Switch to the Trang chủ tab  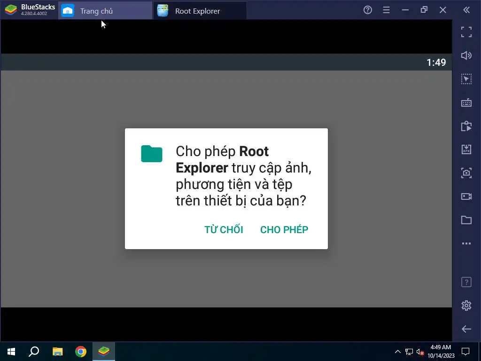105,11
